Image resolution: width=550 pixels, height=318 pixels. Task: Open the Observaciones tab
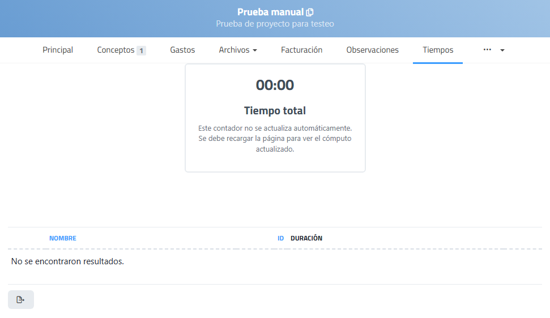(x=372, y=50)
